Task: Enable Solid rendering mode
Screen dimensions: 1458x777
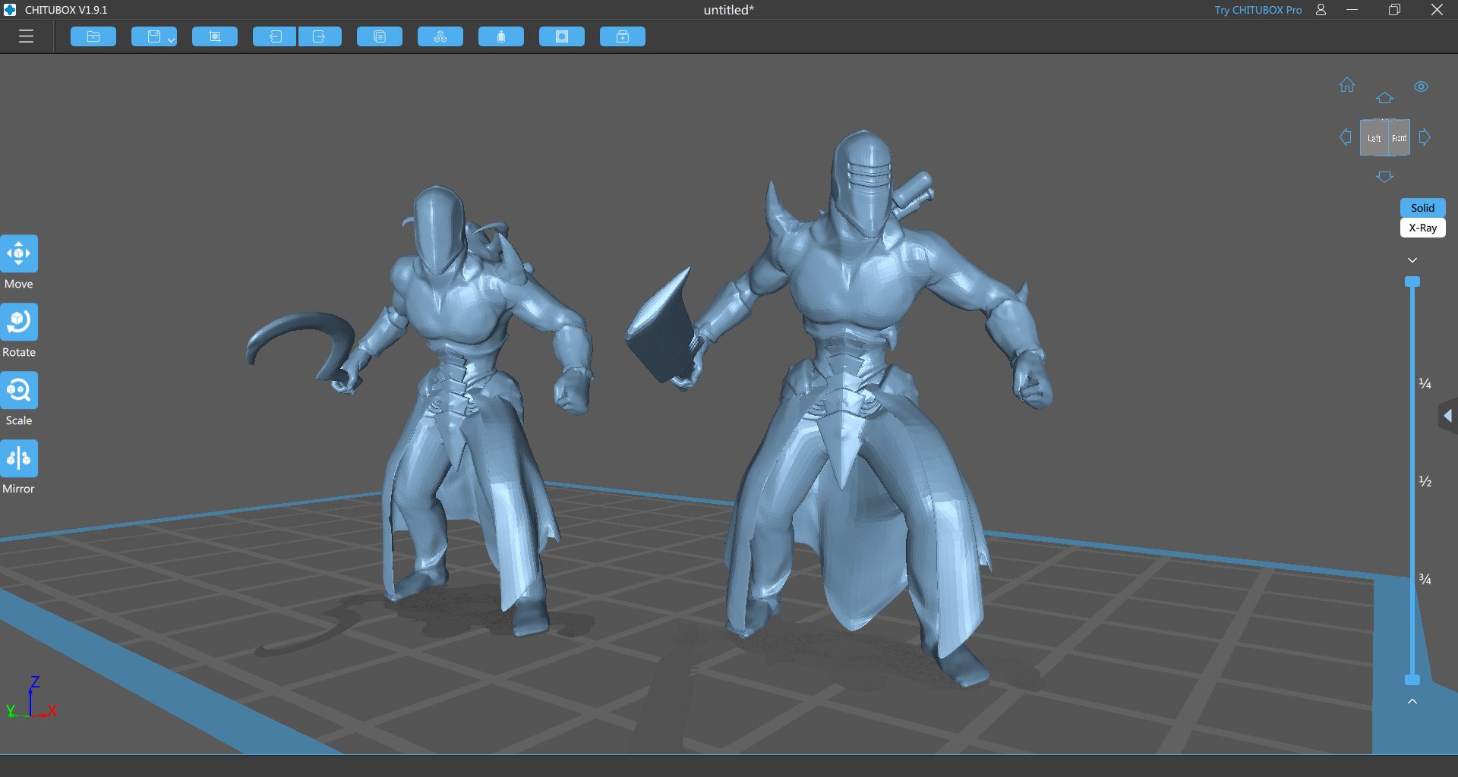Action: coord(1422,207)
